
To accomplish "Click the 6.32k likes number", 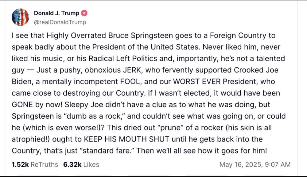I will click(x=72, y=164).
